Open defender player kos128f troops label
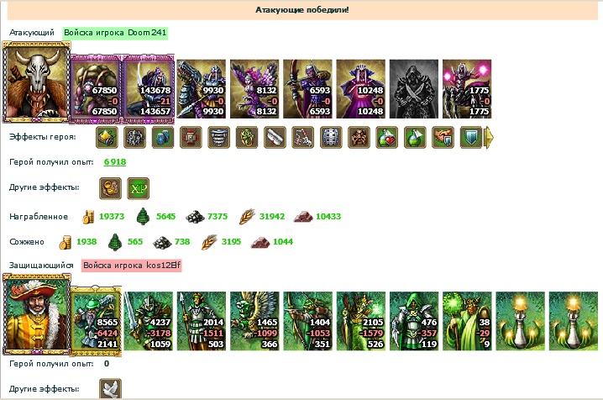 [x=132, y=266]
